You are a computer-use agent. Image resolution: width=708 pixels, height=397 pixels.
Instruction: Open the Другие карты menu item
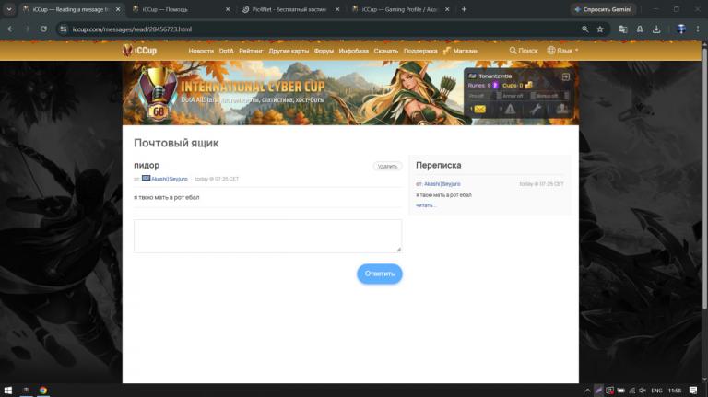click(289, 51)
